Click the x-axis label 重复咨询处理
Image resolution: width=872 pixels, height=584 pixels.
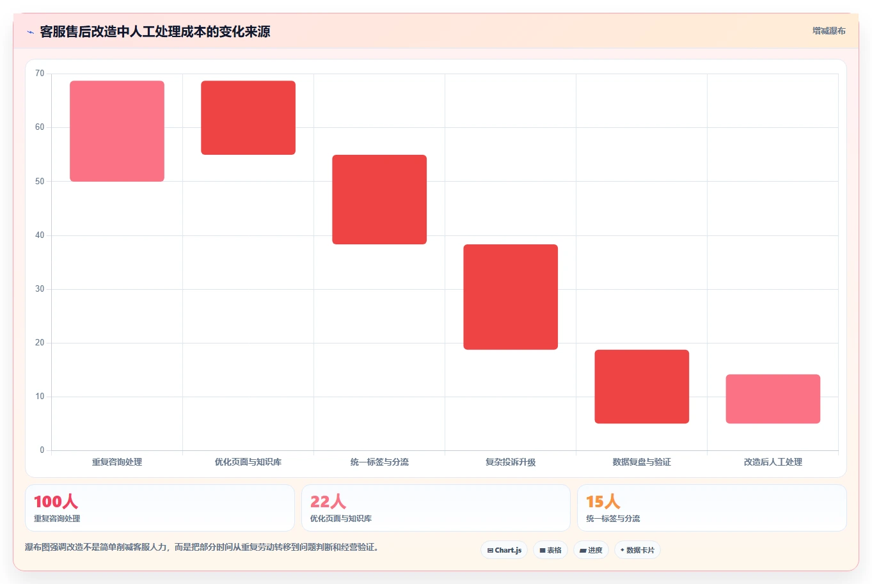click(117, 462)
